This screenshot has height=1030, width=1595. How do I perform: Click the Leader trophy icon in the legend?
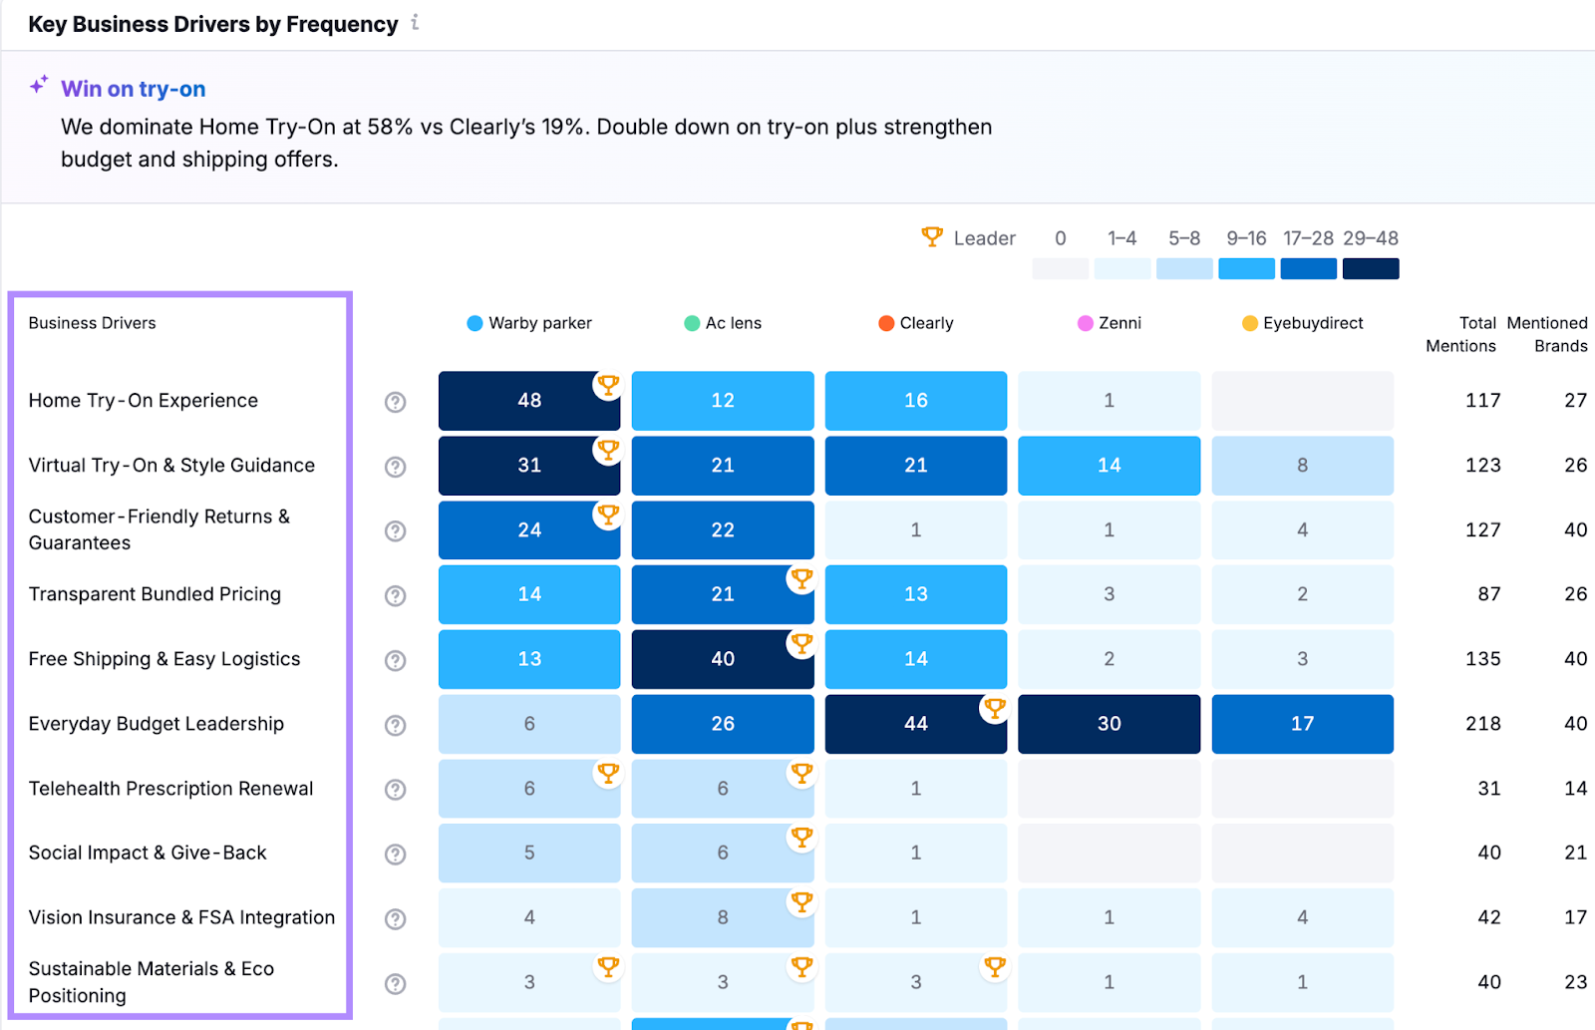point(932,237)
